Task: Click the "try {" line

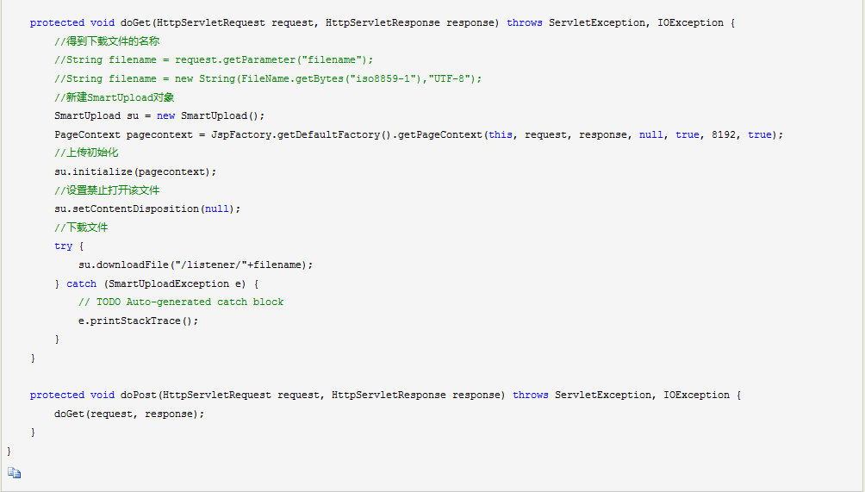Action: point(69,246)
